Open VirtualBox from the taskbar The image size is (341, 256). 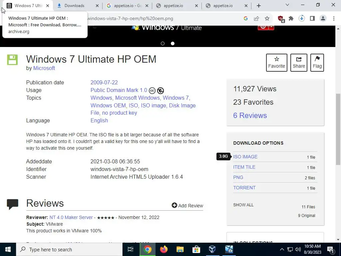(212, 249)
